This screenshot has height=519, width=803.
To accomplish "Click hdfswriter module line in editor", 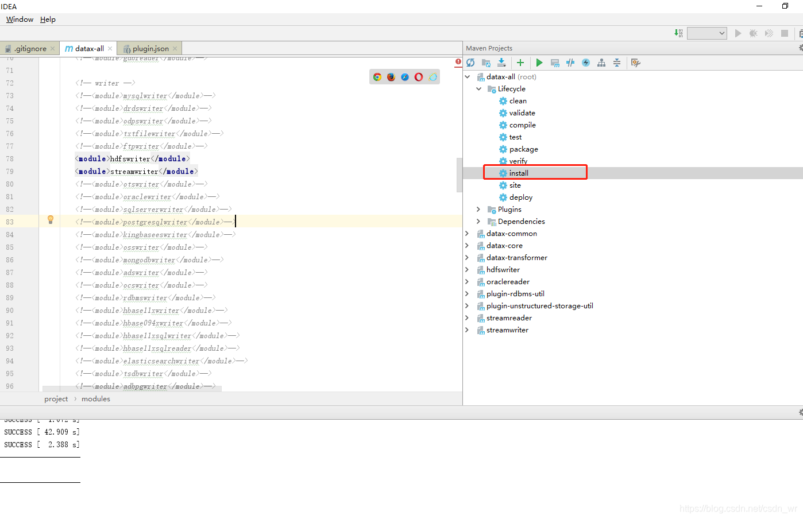I will [x=132, y=159].
